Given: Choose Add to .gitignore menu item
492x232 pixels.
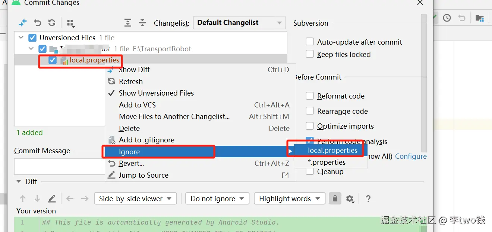Looking at the screenshot, I should pos(146,140).
